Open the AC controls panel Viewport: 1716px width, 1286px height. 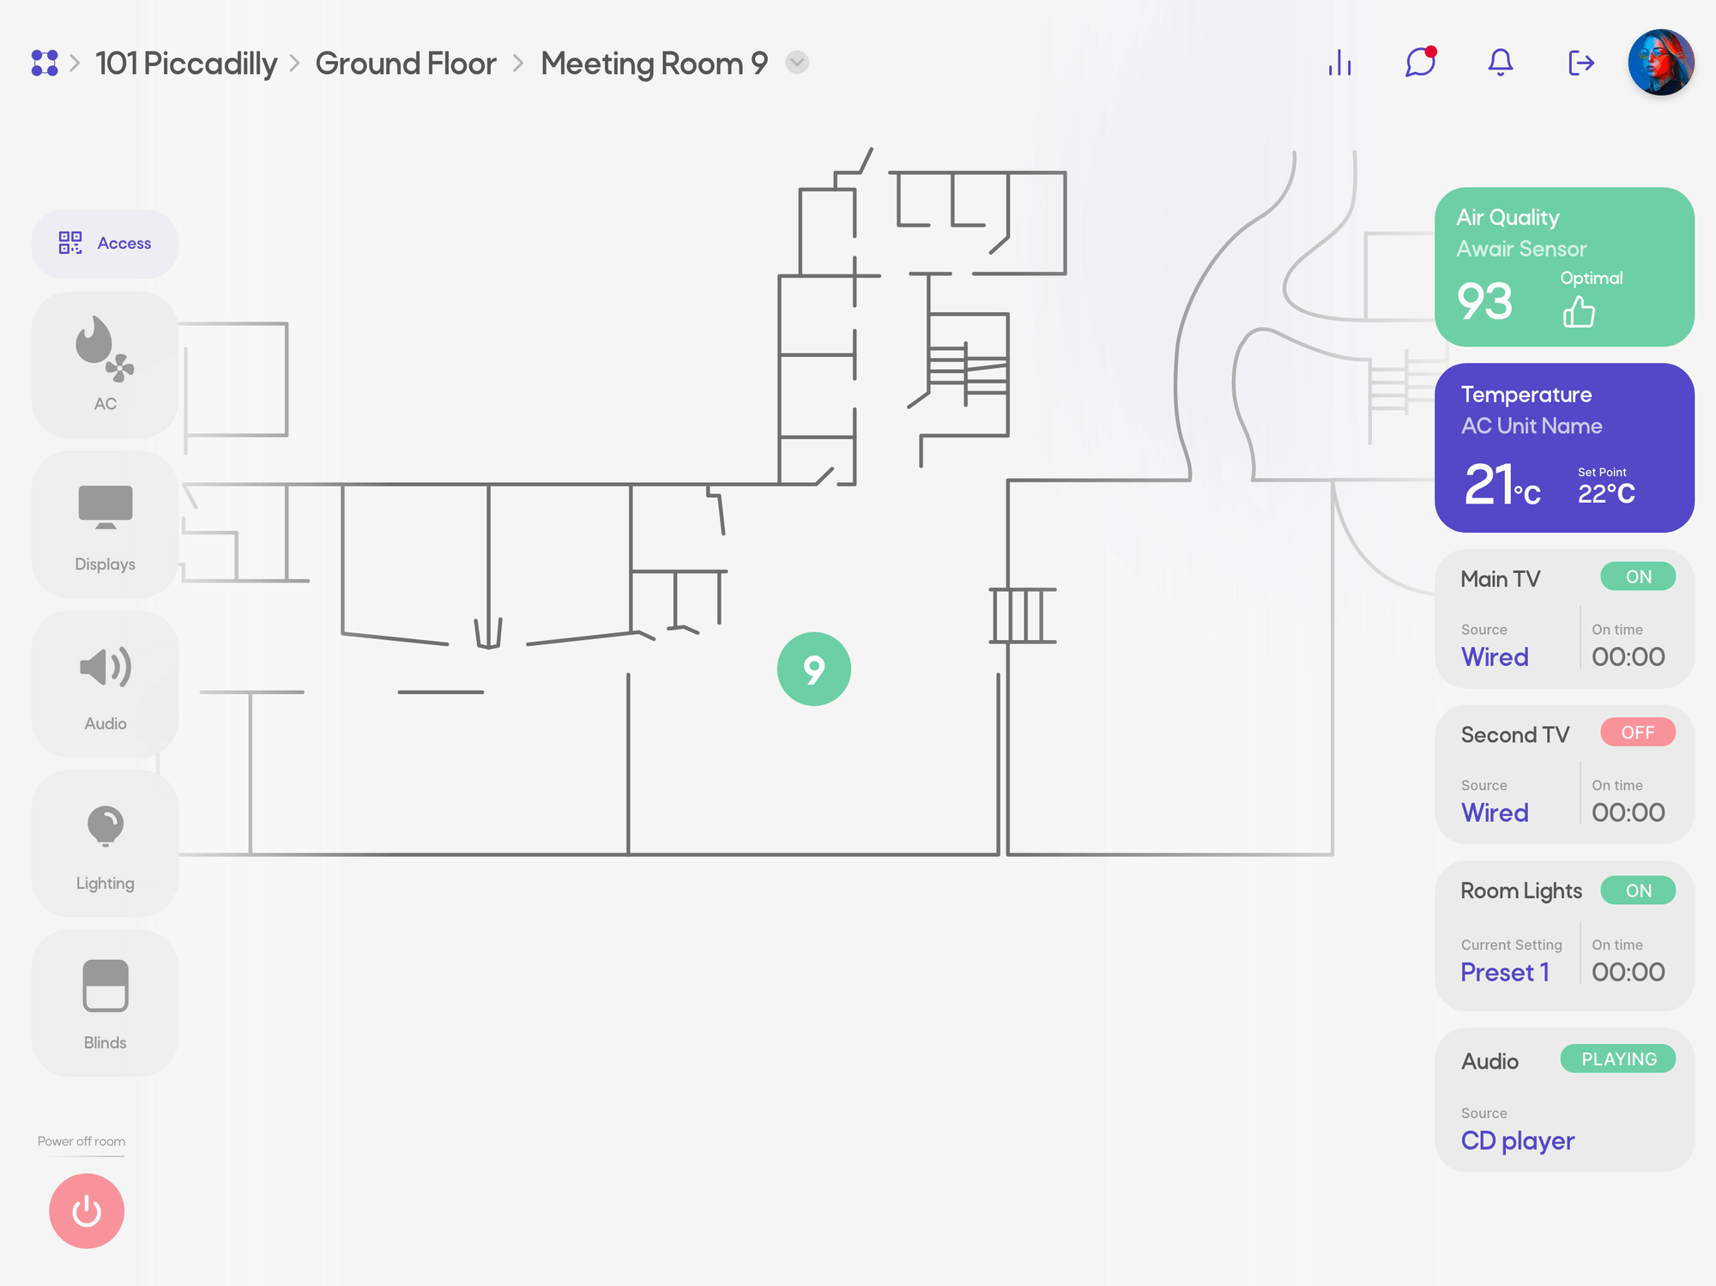pos(105,365)
